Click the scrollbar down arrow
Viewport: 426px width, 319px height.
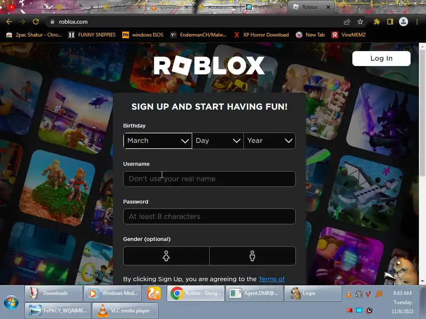422,281
